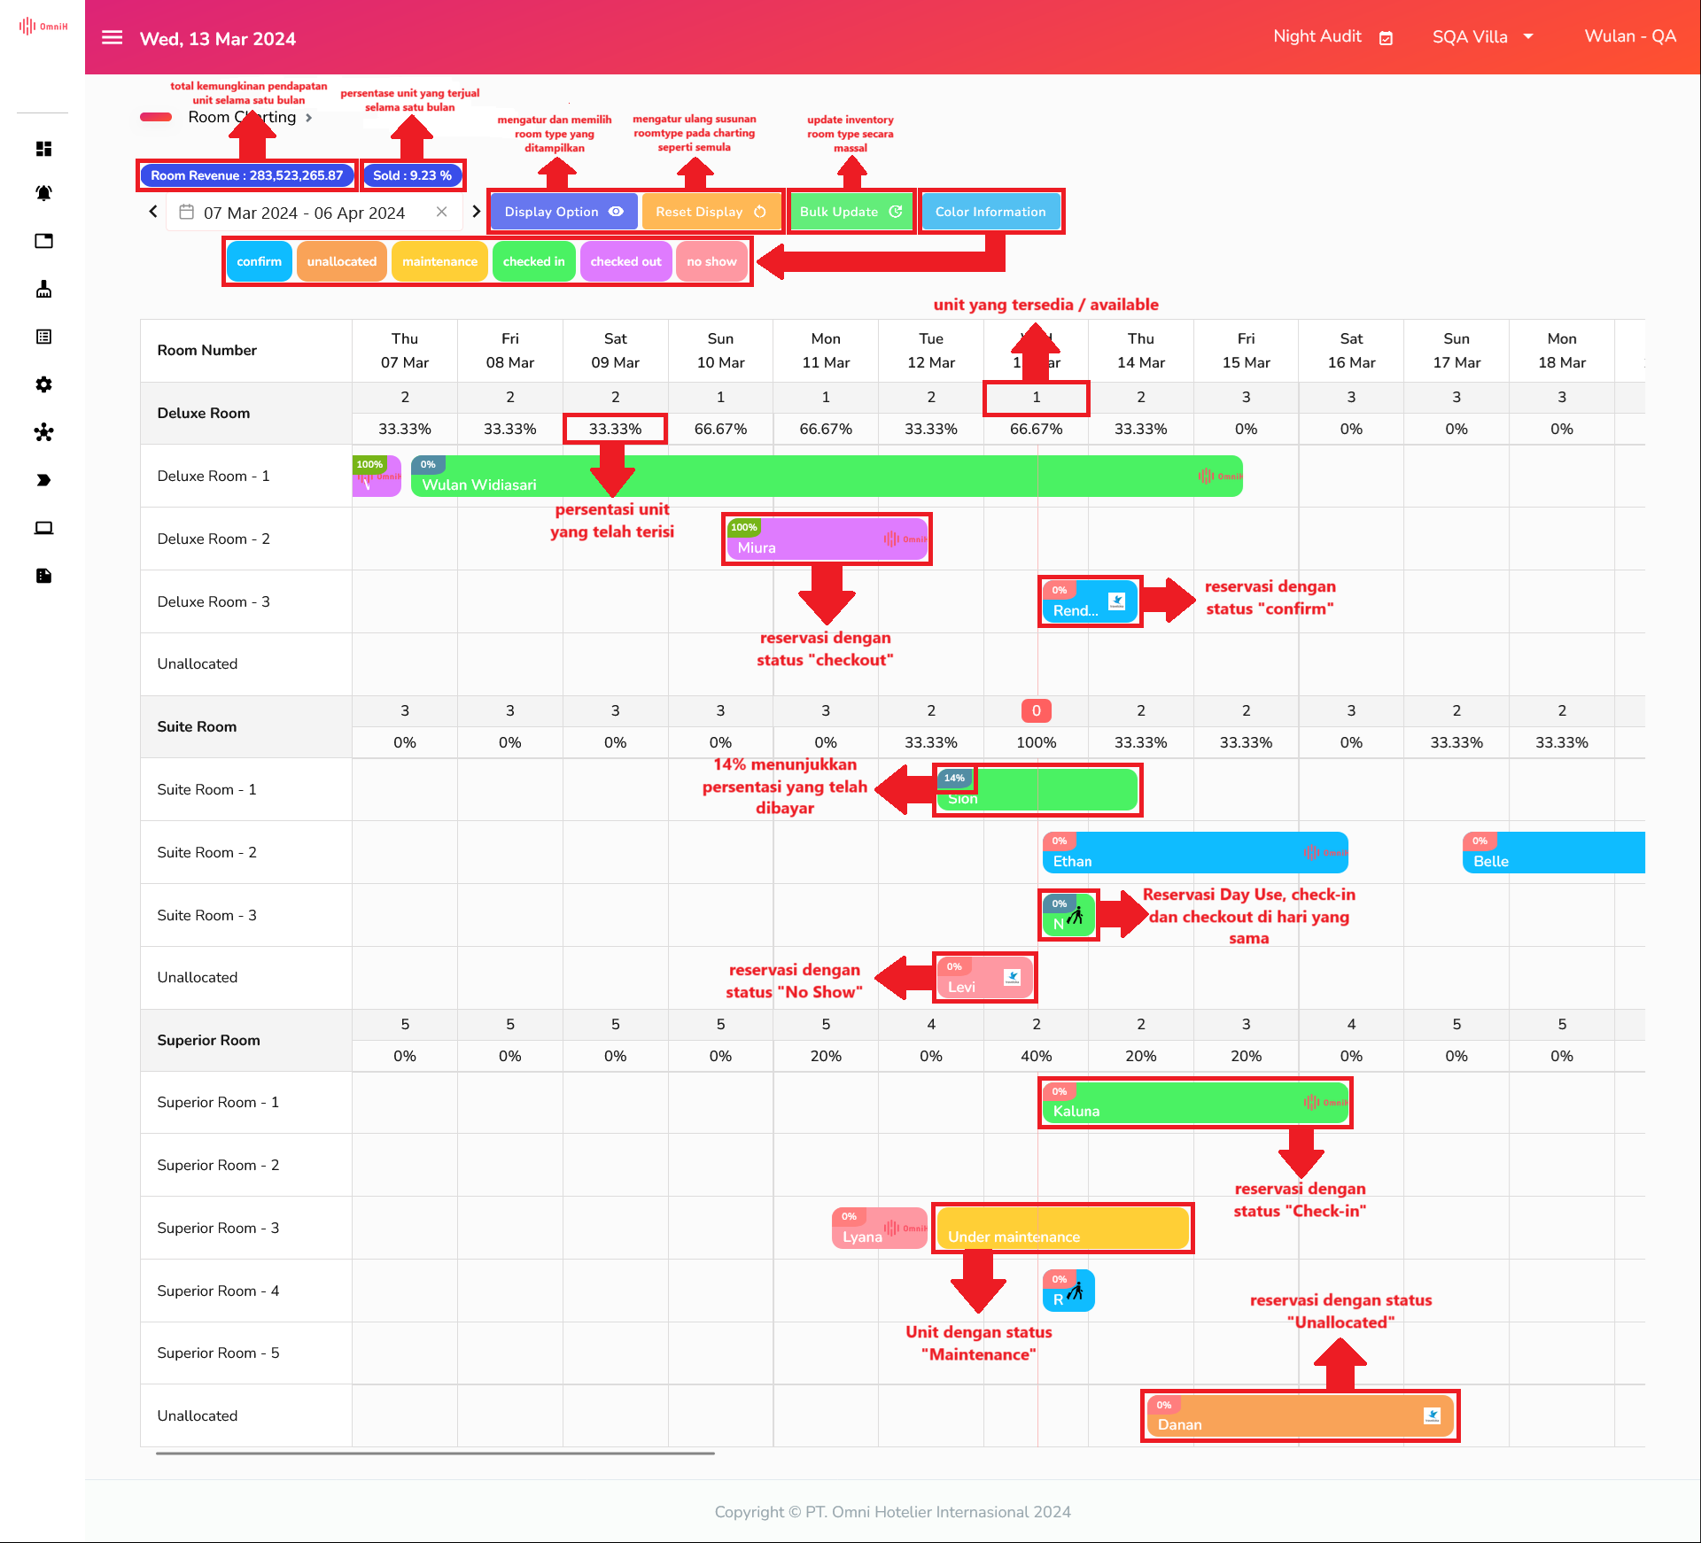Open Display Option with eye icon
Viewport: 1701px width, 1543px height.
coord(563,212)
